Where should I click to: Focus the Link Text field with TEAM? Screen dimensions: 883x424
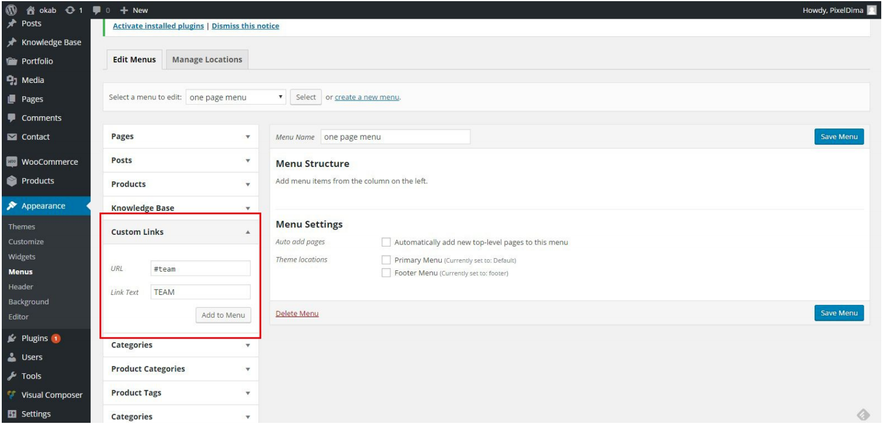(x=200, y=293)
